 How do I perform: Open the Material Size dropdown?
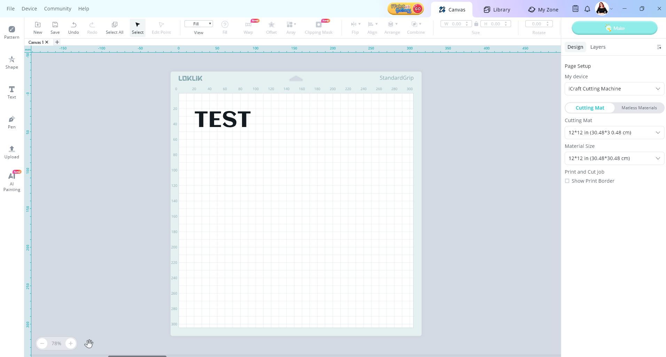(614, 158)
